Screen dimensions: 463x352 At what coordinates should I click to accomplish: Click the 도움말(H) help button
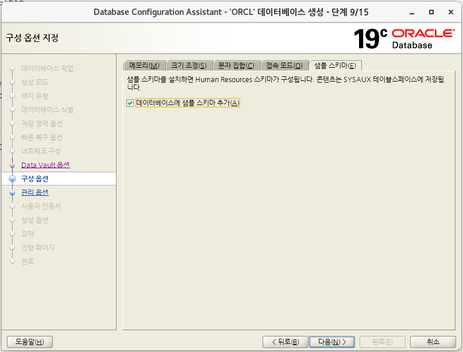30,342
